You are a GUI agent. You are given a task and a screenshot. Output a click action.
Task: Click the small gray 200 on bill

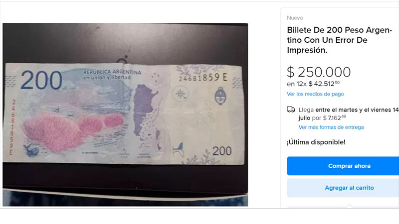coord(222,151)
